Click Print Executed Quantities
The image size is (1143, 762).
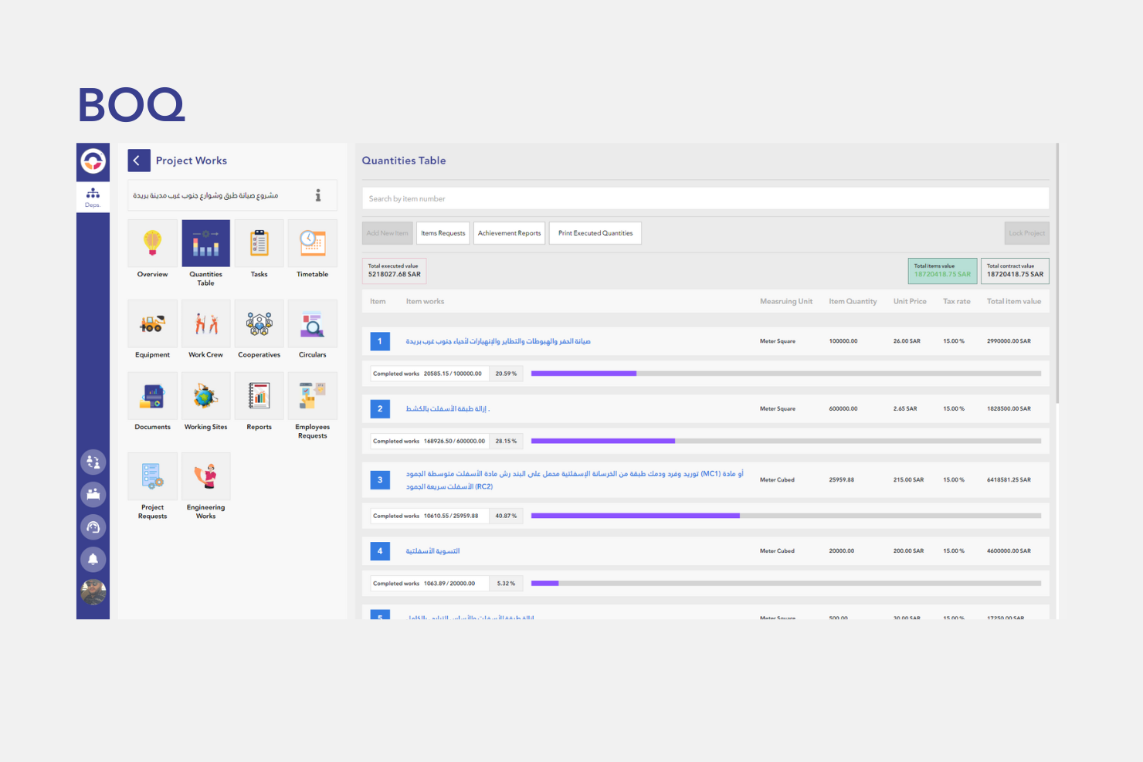coord(595,233)
